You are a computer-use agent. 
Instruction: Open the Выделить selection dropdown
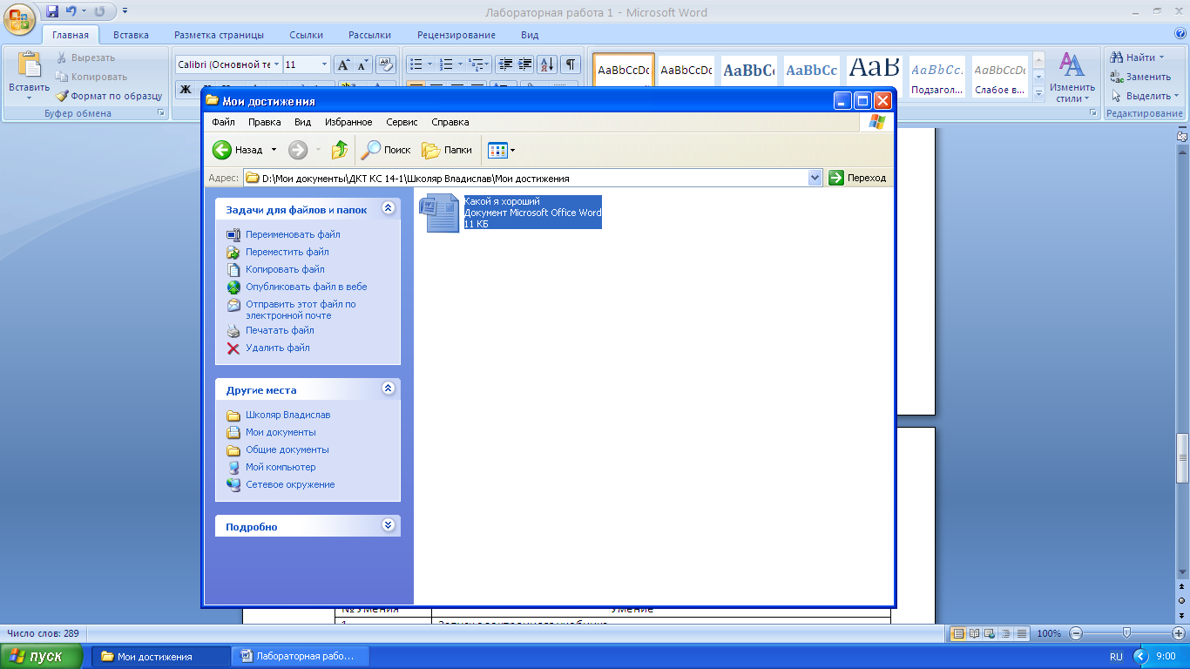click(x=1145, y=96)
